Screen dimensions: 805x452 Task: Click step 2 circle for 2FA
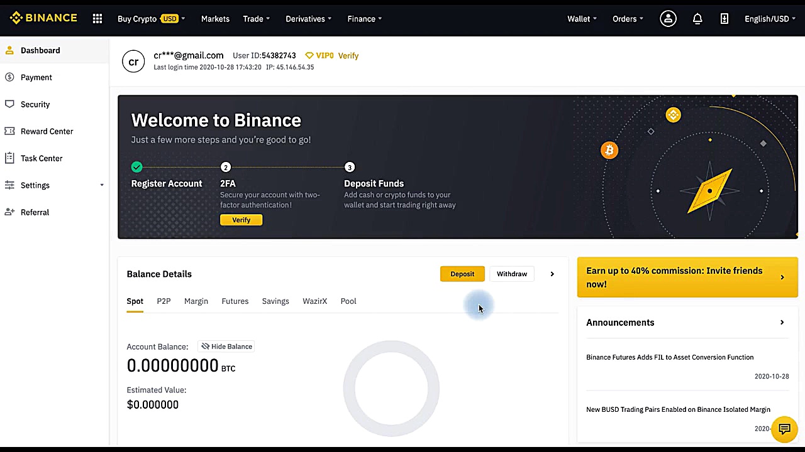coord(225,167)
